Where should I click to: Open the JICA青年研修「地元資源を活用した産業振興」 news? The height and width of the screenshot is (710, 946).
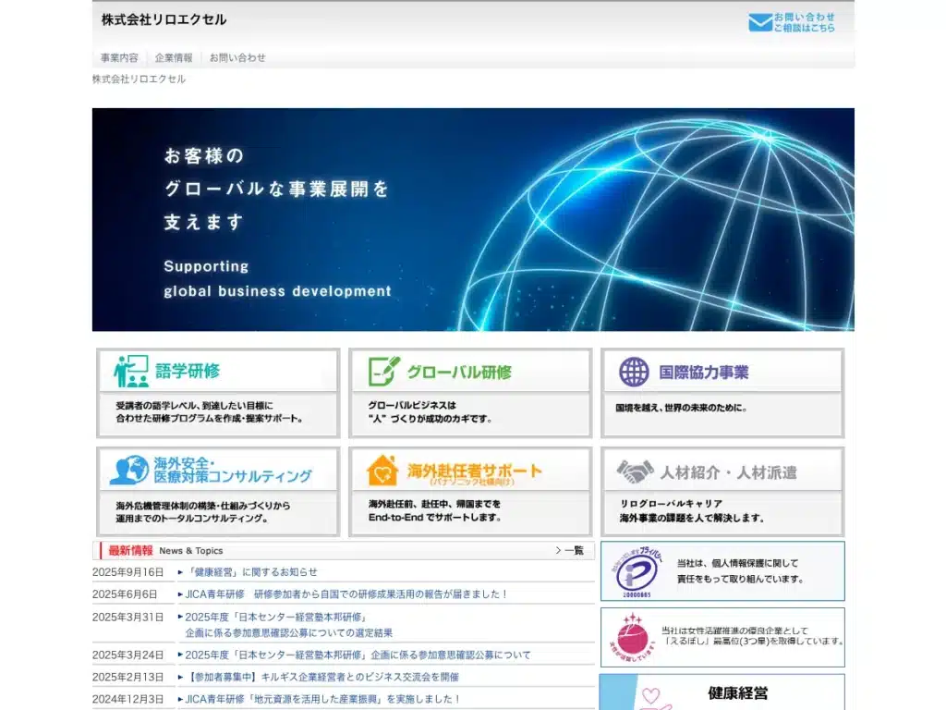click(321, 699)
